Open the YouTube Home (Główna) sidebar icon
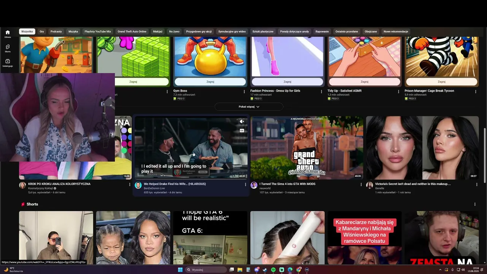Viewport: 487px width, 274px height. 8,34
